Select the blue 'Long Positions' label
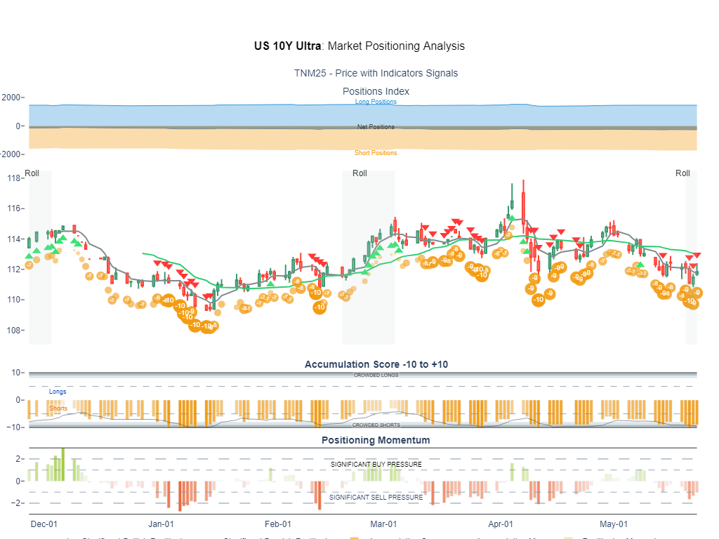The width and height of the screenshot is (719, 539). (x=376, y=102)
